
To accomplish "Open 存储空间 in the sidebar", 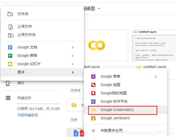I will [x=24, y=98].
